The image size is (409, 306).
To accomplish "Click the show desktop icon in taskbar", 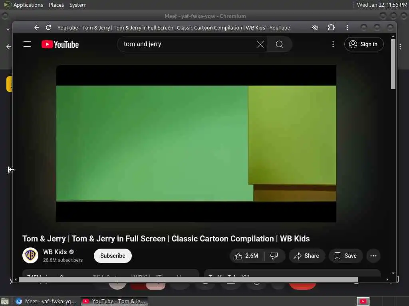I will tap(5, 301).
